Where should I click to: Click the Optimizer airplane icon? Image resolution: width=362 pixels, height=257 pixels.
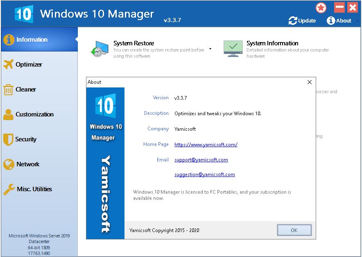[x=9, y=65]
